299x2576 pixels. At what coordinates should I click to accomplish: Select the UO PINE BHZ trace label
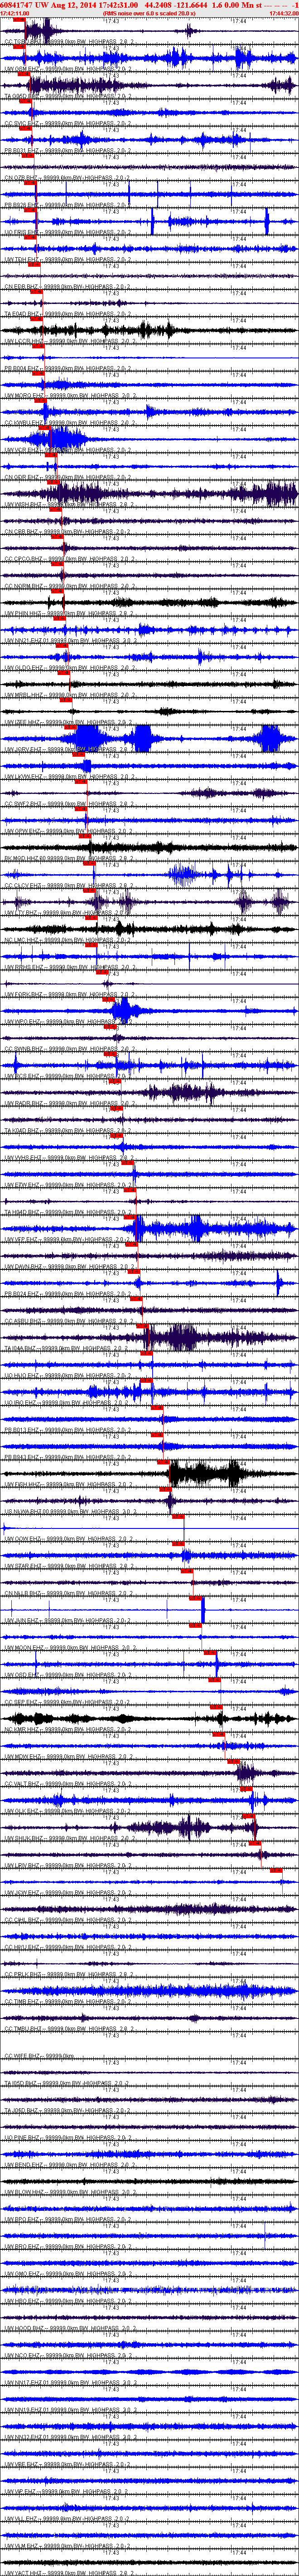tap(67, 2138)
